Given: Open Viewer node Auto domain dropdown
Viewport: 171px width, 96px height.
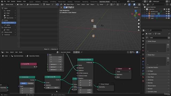Looking at the screenshot, I should [123, 72].
